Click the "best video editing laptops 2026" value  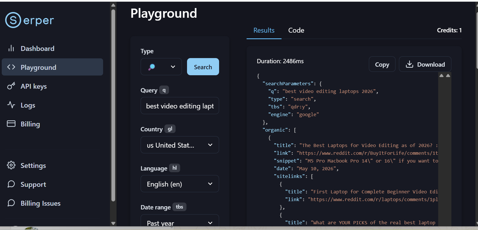pyautogui.click(x=329, y=91)
